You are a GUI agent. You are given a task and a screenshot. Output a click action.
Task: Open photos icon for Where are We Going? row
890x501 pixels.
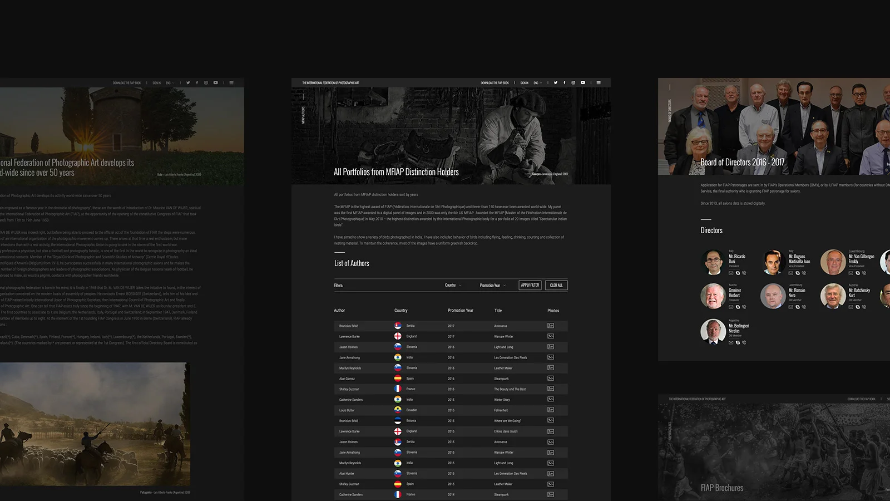pyautogui.click(x=551, y=420)
